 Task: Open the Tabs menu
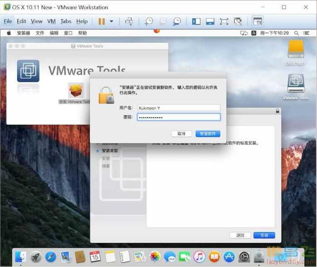66,21
